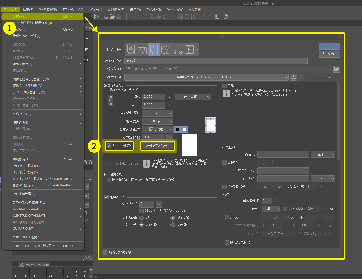This screenshot has height=279, width=362.
Task: Select the Illustration project type icon
Action: 131,50
